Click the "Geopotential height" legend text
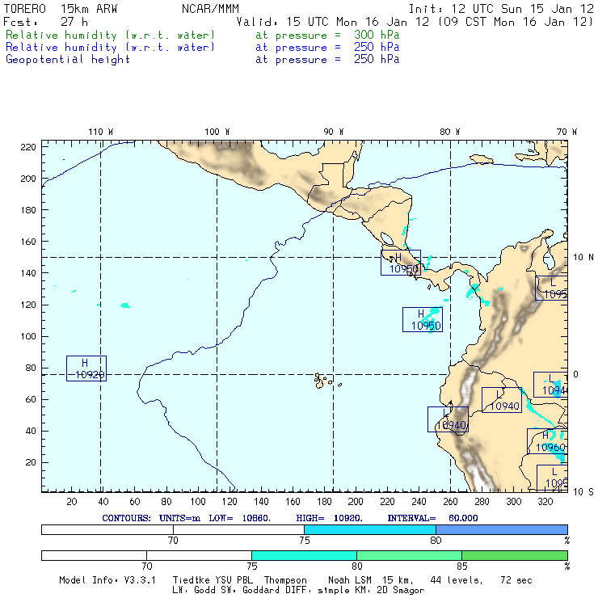 pyautogui.click(x=68, y=60)
